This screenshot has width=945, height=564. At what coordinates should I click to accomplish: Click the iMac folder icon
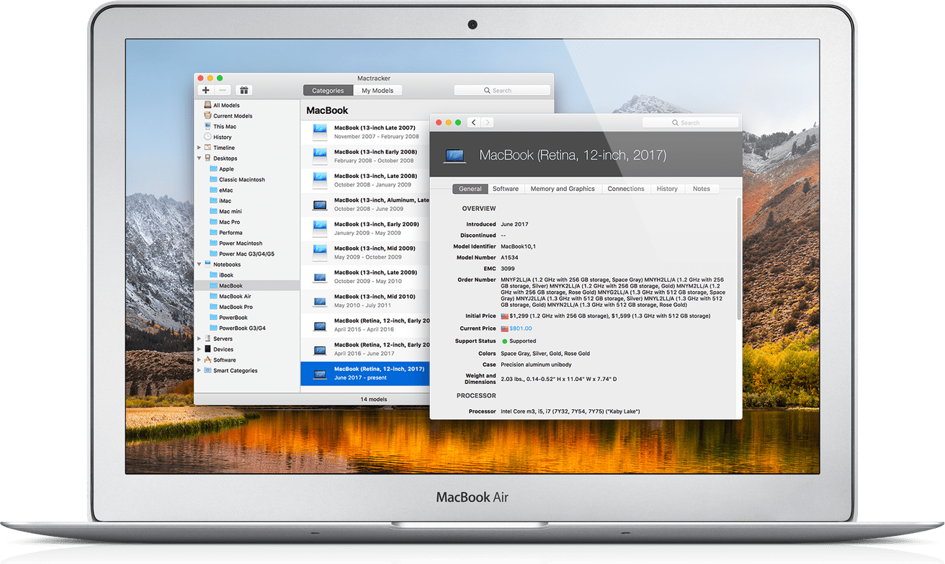point(213,200)
